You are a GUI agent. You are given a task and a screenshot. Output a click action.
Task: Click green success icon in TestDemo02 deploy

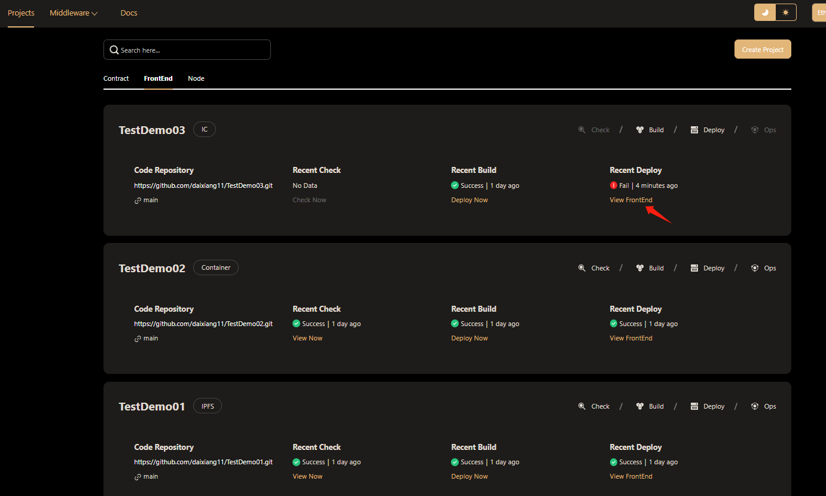tap(613, 324)
